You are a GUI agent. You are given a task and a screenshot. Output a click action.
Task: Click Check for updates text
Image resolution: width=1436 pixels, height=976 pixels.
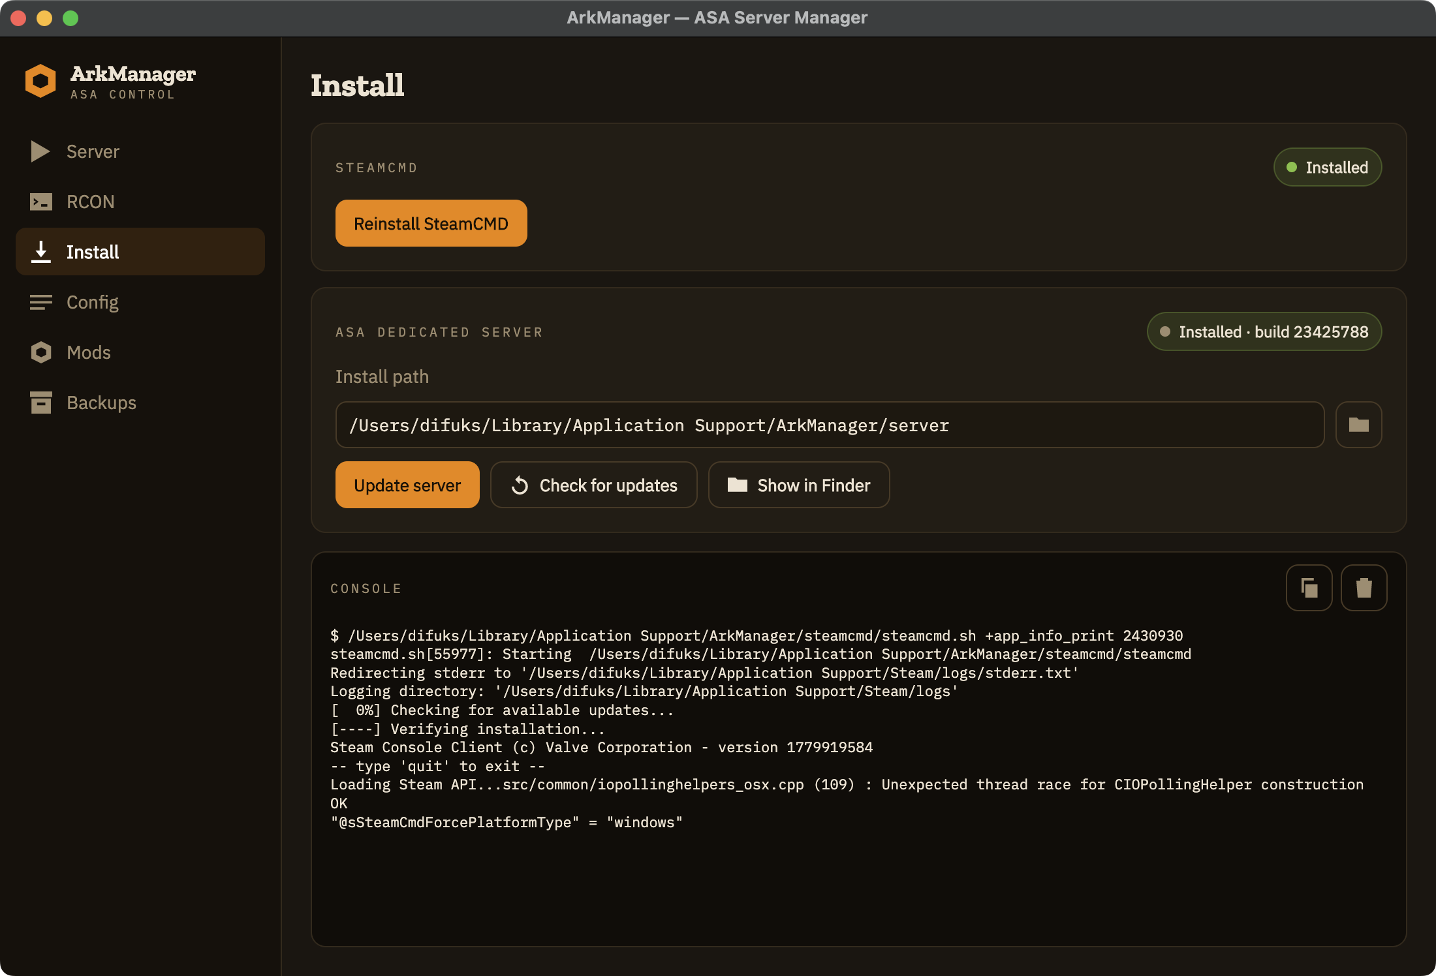(x=608, y=485)
